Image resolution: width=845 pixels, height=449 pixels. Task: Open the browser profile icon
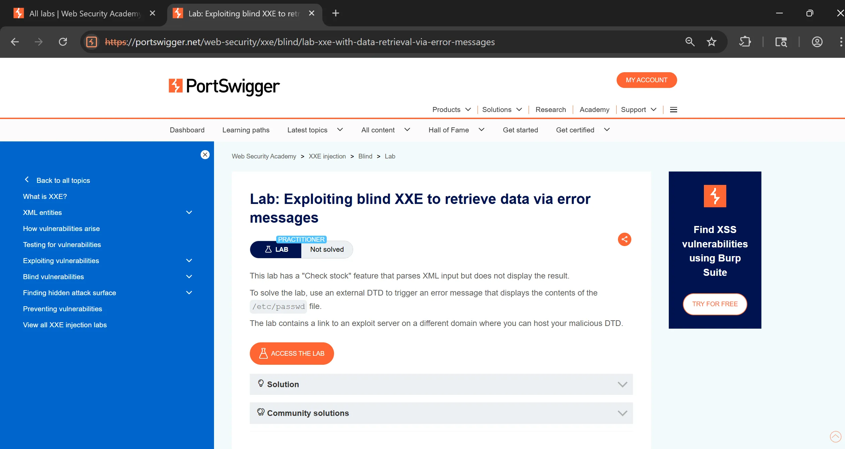[x=817, y=42]
